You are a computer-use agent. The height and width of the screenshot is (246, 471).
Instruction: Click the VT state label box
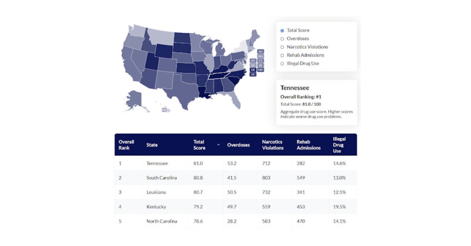coord(253,61)
